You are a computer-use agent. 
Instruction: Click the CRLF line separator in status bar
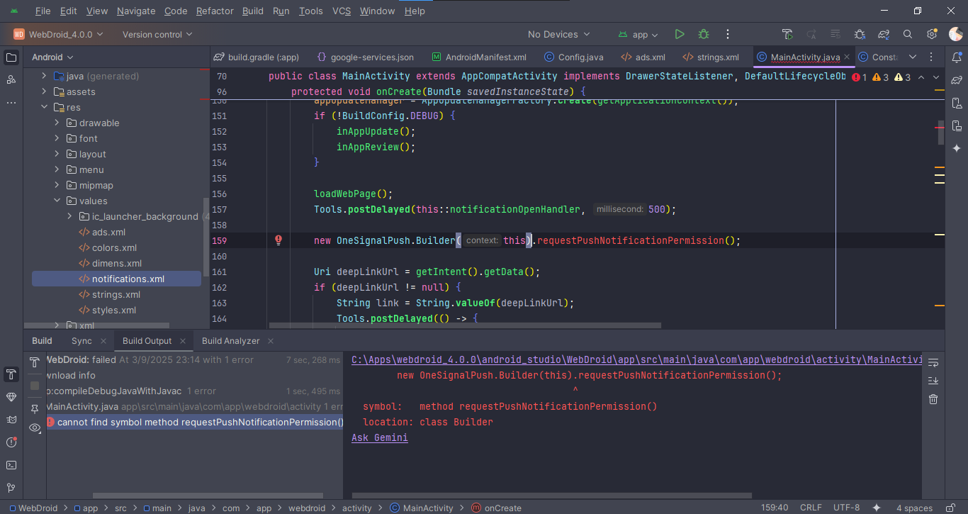[811, 508]
